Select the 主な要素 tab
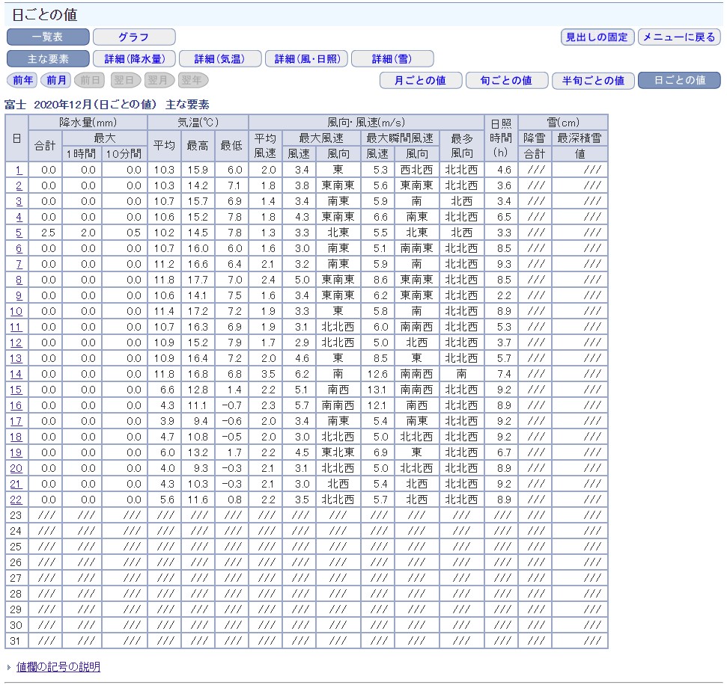Screen dimensions: 727x685 pos(48,59)
